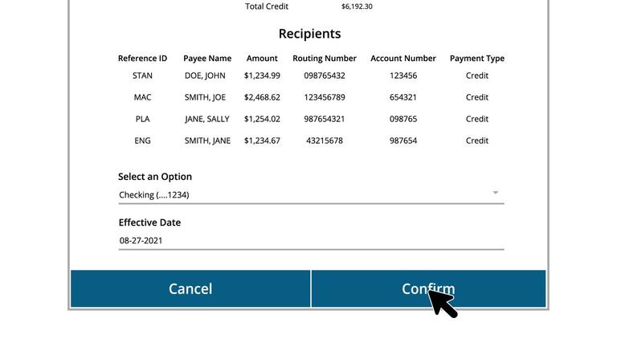
Task: Click the Effective Date field 08-27-2021
Action: pyautogui.click(x=311, y=240)
